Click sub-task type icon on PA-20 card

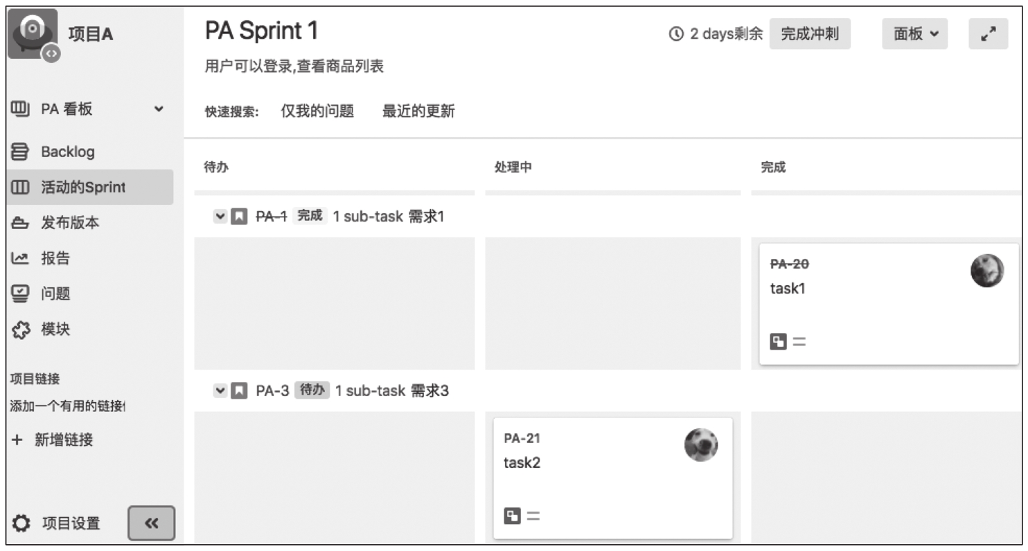point(779,341)
